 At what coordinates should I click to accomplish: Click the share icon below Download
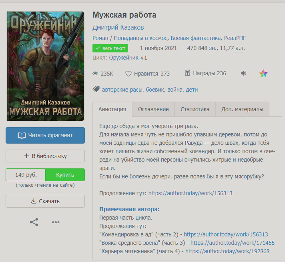click(x=34, y=222)
